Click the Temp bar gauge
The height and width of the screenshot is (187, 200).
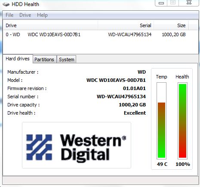(x=161, y=121)
